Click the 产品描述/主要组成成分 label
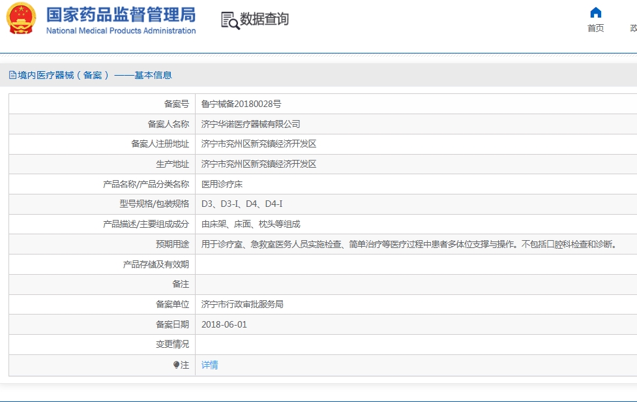The image size is (637, 402). click(x=146, y=224)
